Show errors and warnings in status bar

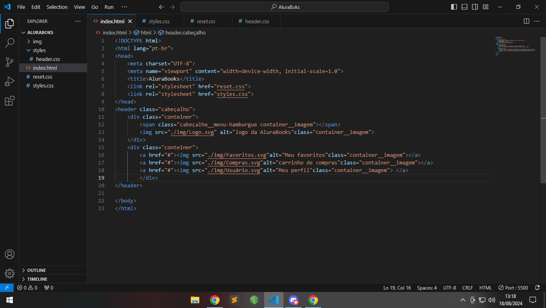click(x=27, y=288)
